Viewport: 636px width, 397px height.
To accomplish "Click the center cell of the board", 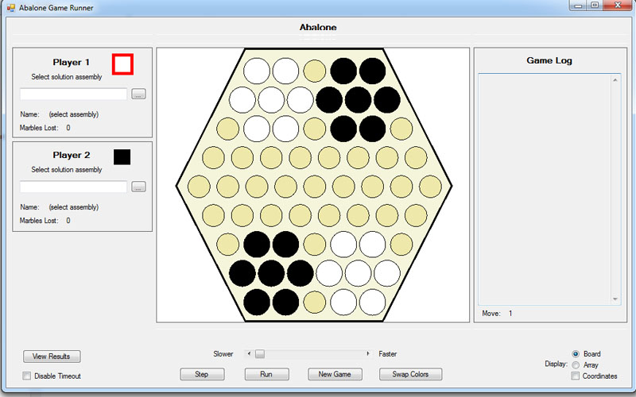I will pyautogui.click(x=314, y=187).
